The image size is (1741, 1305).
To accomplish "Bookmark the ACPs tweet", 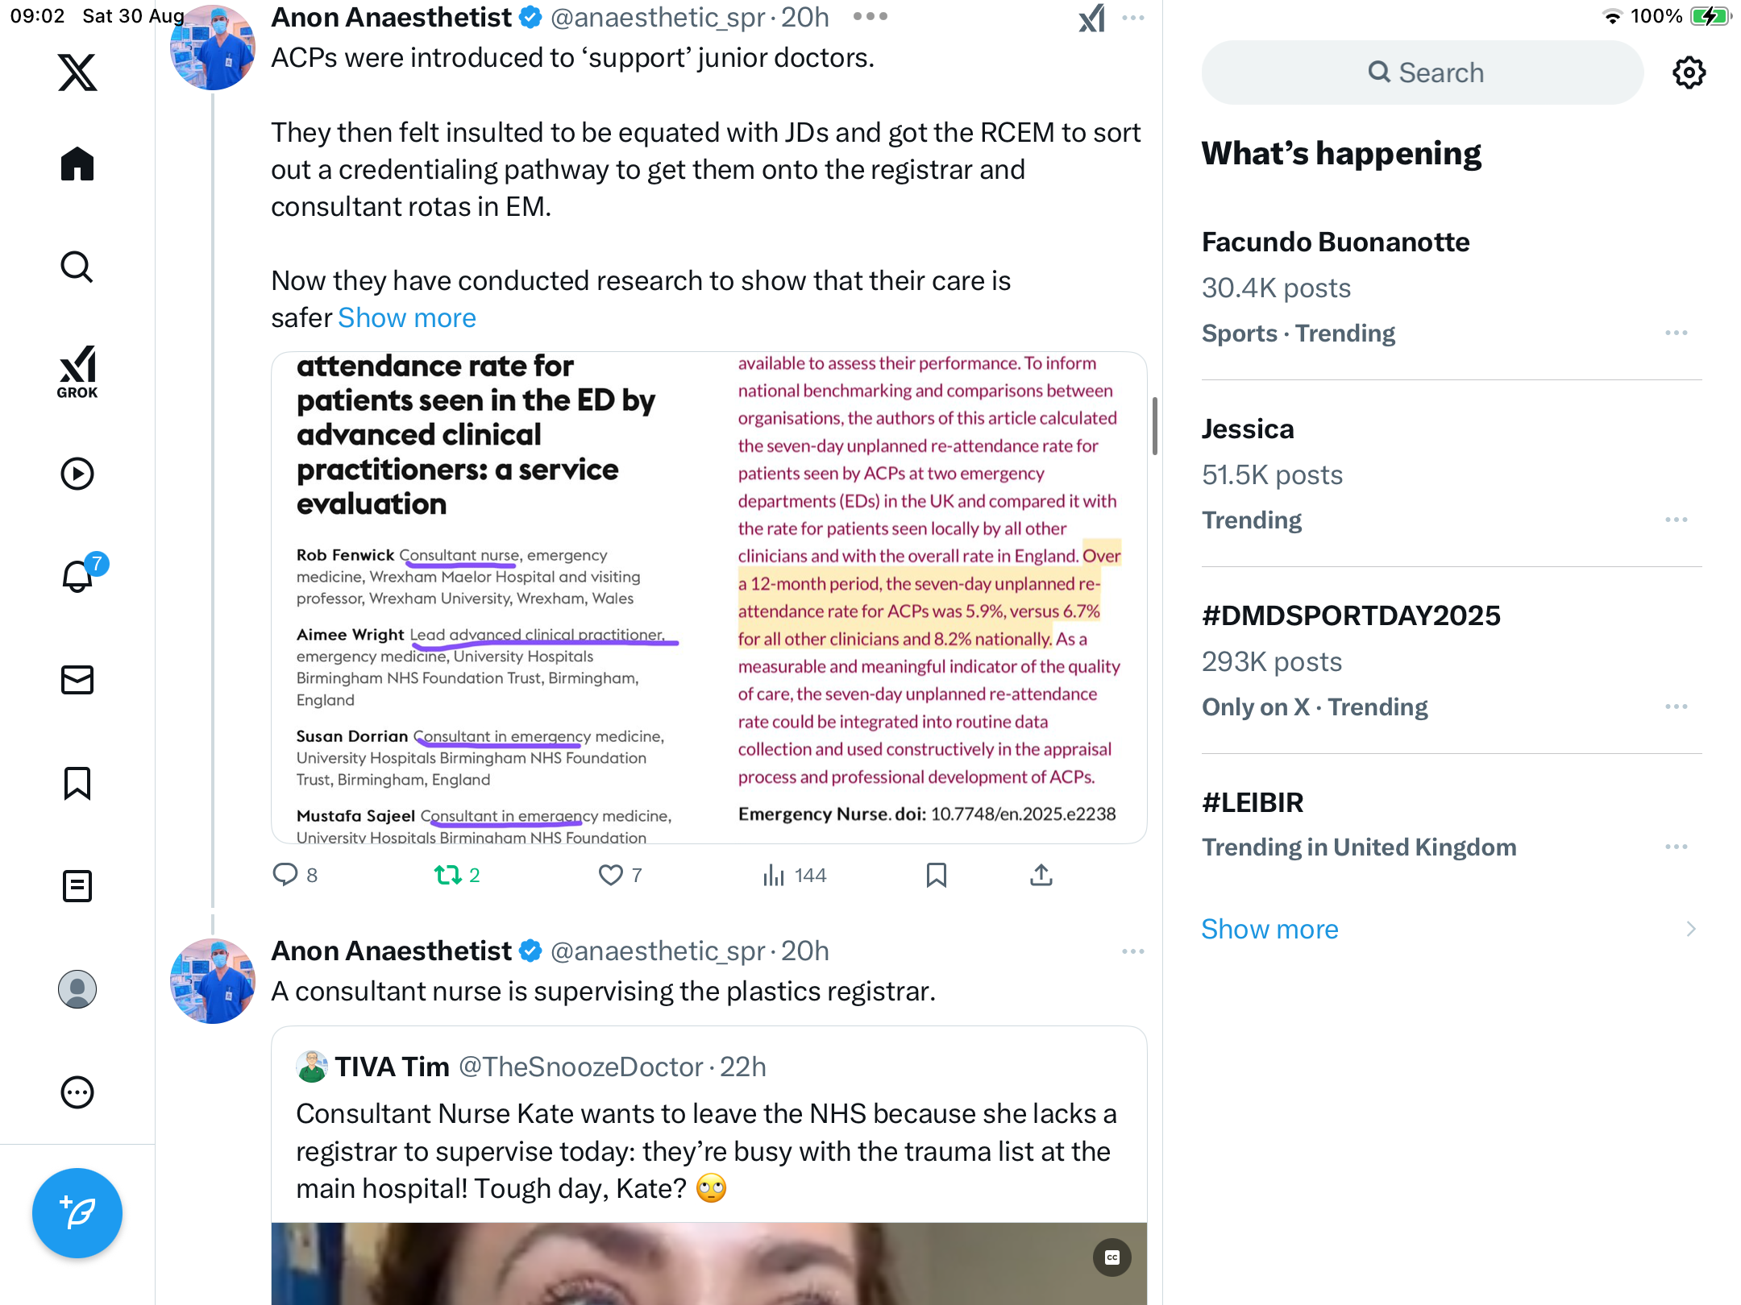I will (936, 875).
